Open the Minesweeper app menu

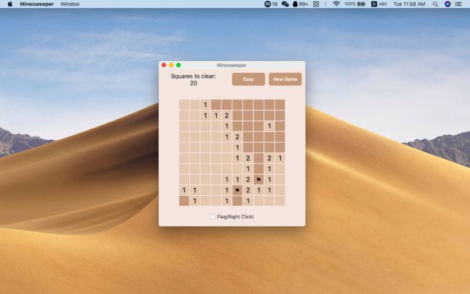click(x=37, y=4)
